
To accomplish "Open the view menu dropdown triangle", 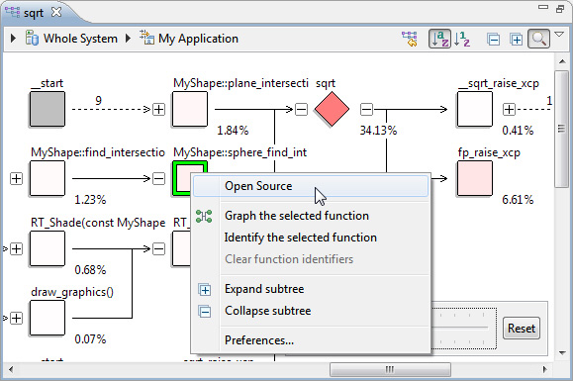I will (559, 35).
